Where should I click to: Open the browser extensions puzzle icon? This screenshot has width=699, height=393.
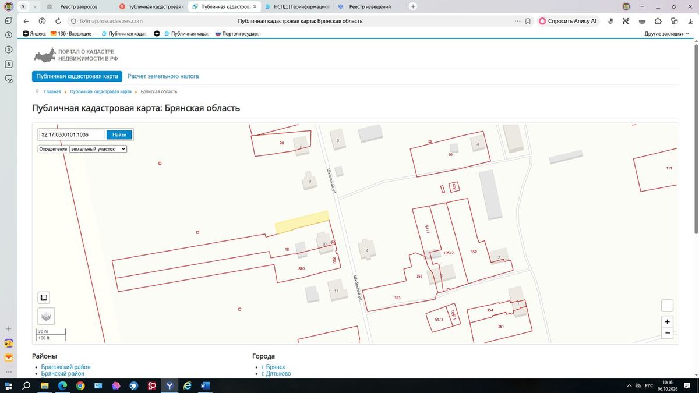658,21
